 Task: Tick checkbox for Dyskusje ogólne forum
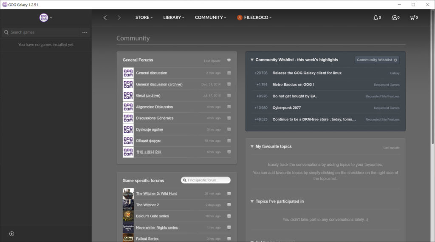(229, 129)
